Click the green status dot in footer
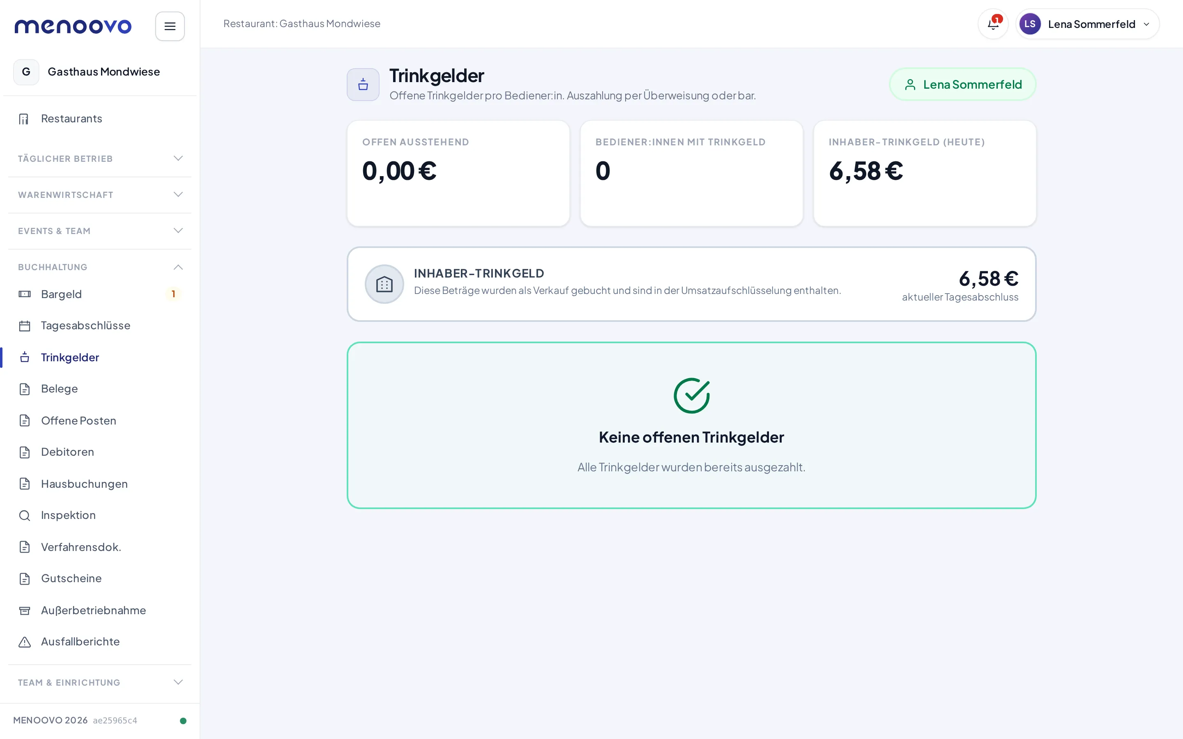Image resolution: width=1183 pixels, height=739 pixels. point(183,721)
